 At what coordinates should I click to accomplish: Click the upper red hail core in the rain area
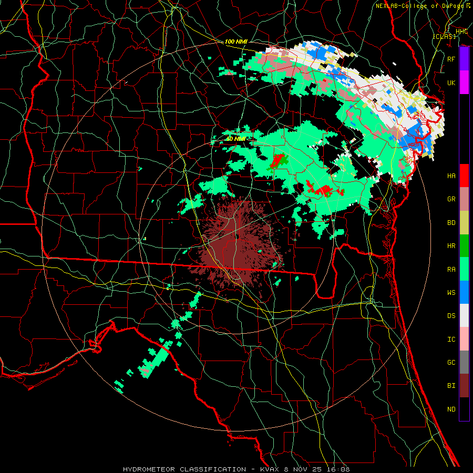coord(276,162)
